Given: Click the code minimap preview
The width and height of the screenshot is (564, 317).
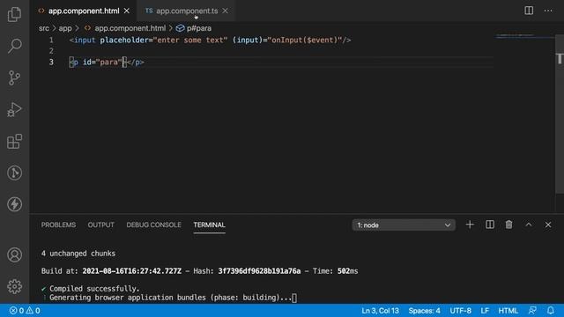Looking at the screenshot, I should (x=524, y=36).
